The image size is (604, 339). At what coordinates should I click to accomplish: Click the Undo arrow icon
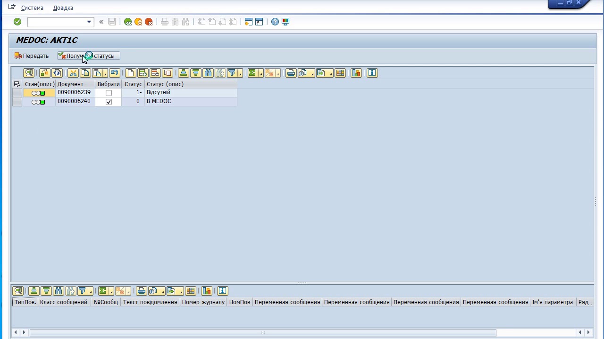click(114, 73)
